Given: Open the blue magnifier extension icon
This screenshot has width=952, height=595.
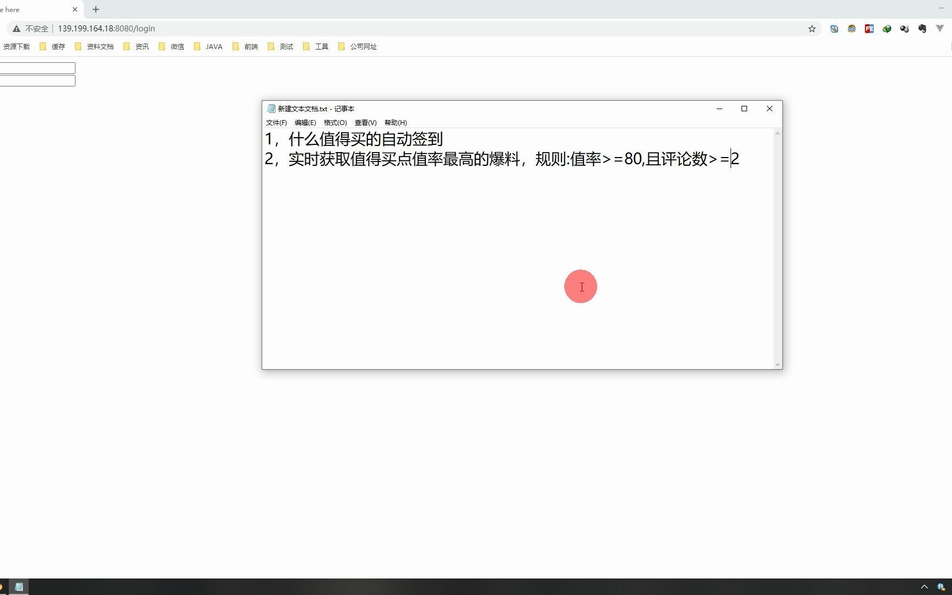Looking at the screenshot, I should [834, 29].
